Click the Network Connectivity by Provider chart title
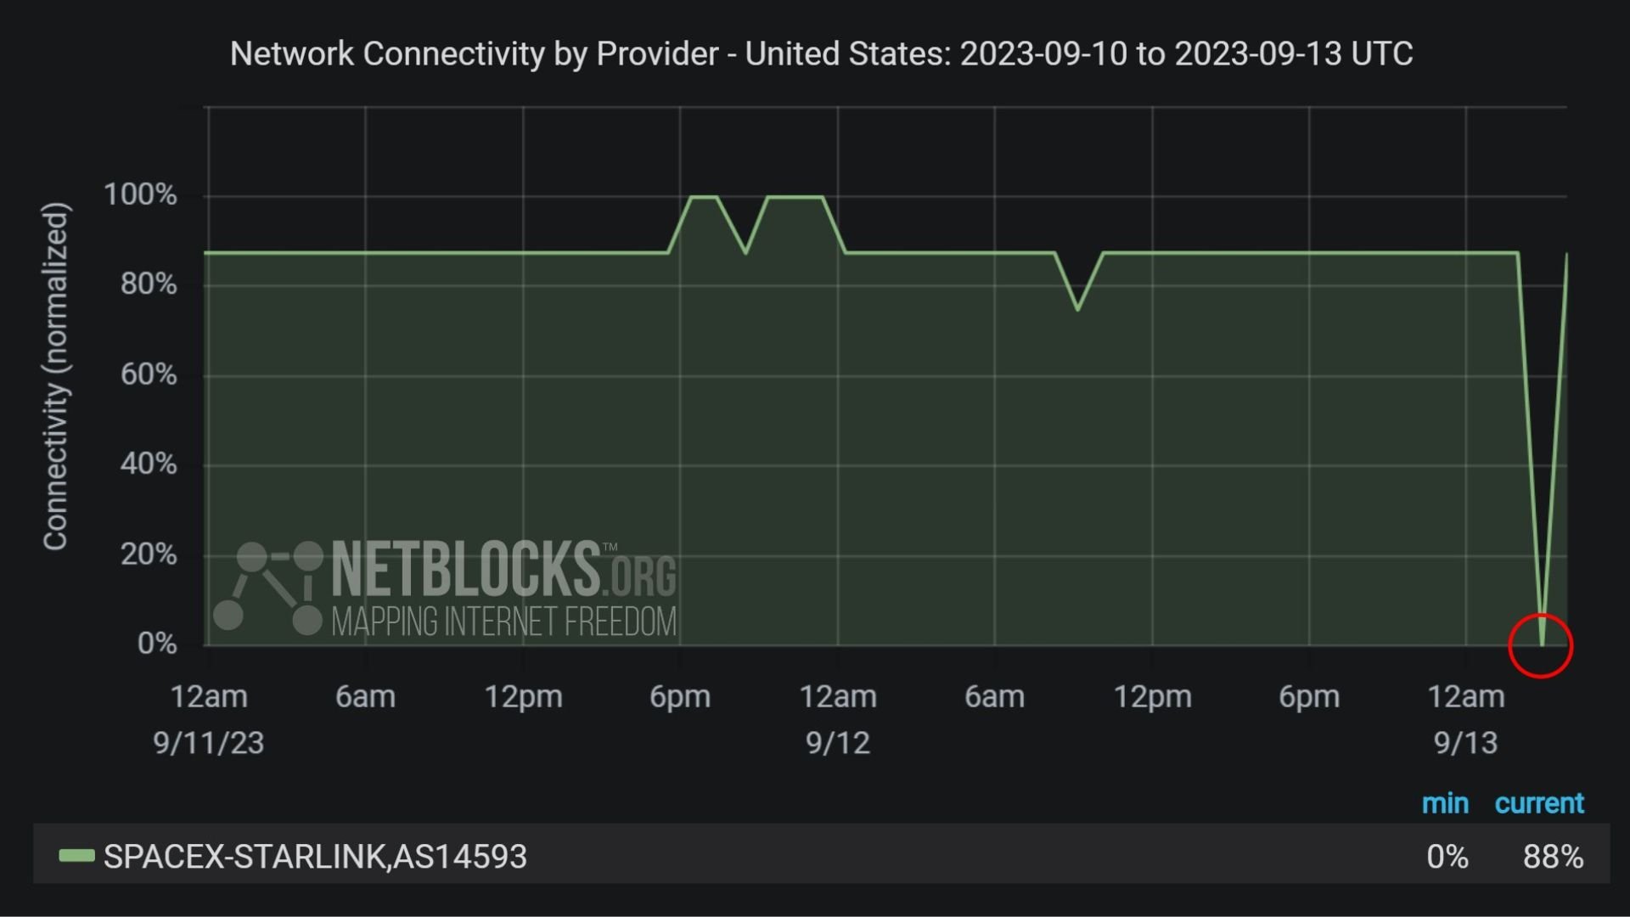1630x917 pixels. [x=821, y=53]
